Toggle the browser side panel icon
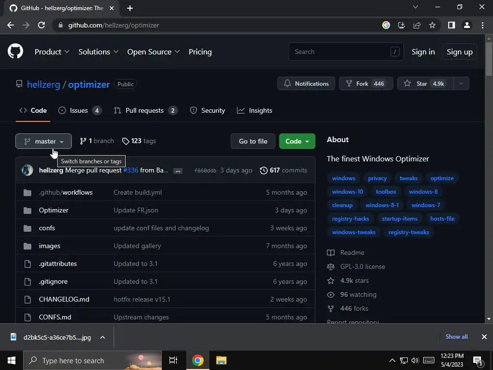The height and width of the screenshot is (370, 493). tap(452, 25)
